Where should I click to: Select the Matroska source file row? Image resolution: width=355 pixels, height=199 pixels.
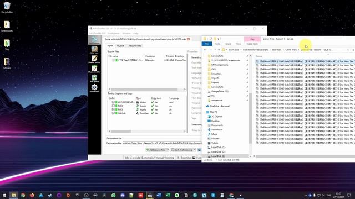(x=147, y=60)
